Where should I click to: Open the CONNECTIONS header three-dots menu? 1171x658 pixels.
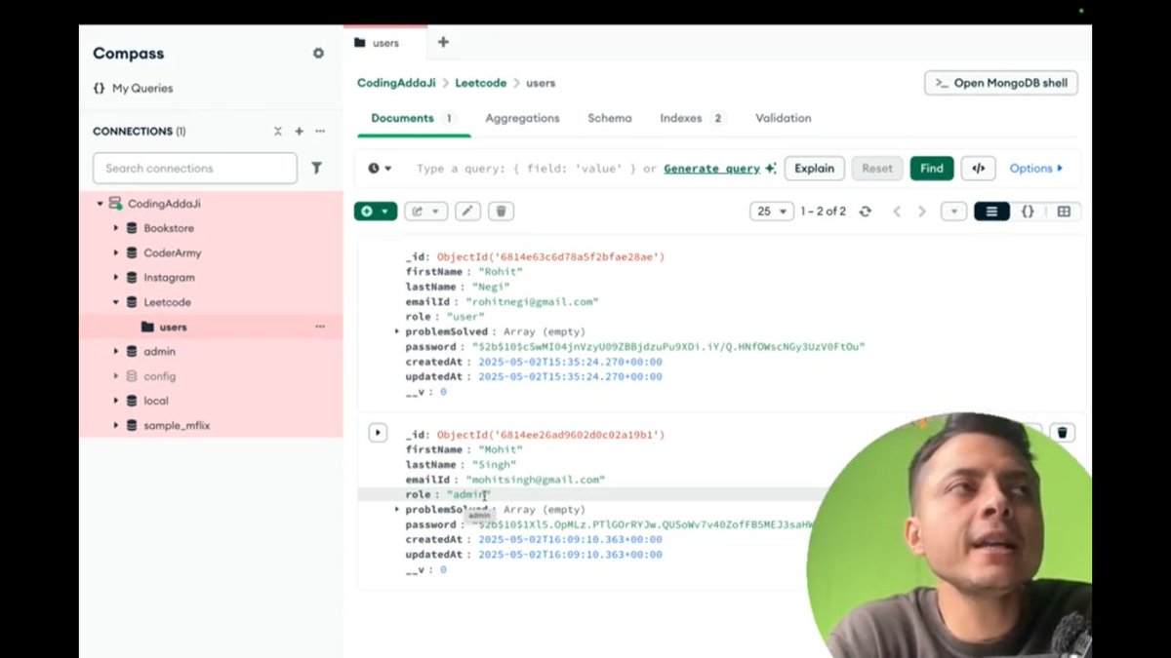tap(320, 132)
